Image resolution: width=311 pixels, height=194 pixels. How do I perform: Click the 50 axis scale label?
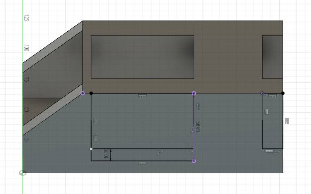(x=26, y=110)
